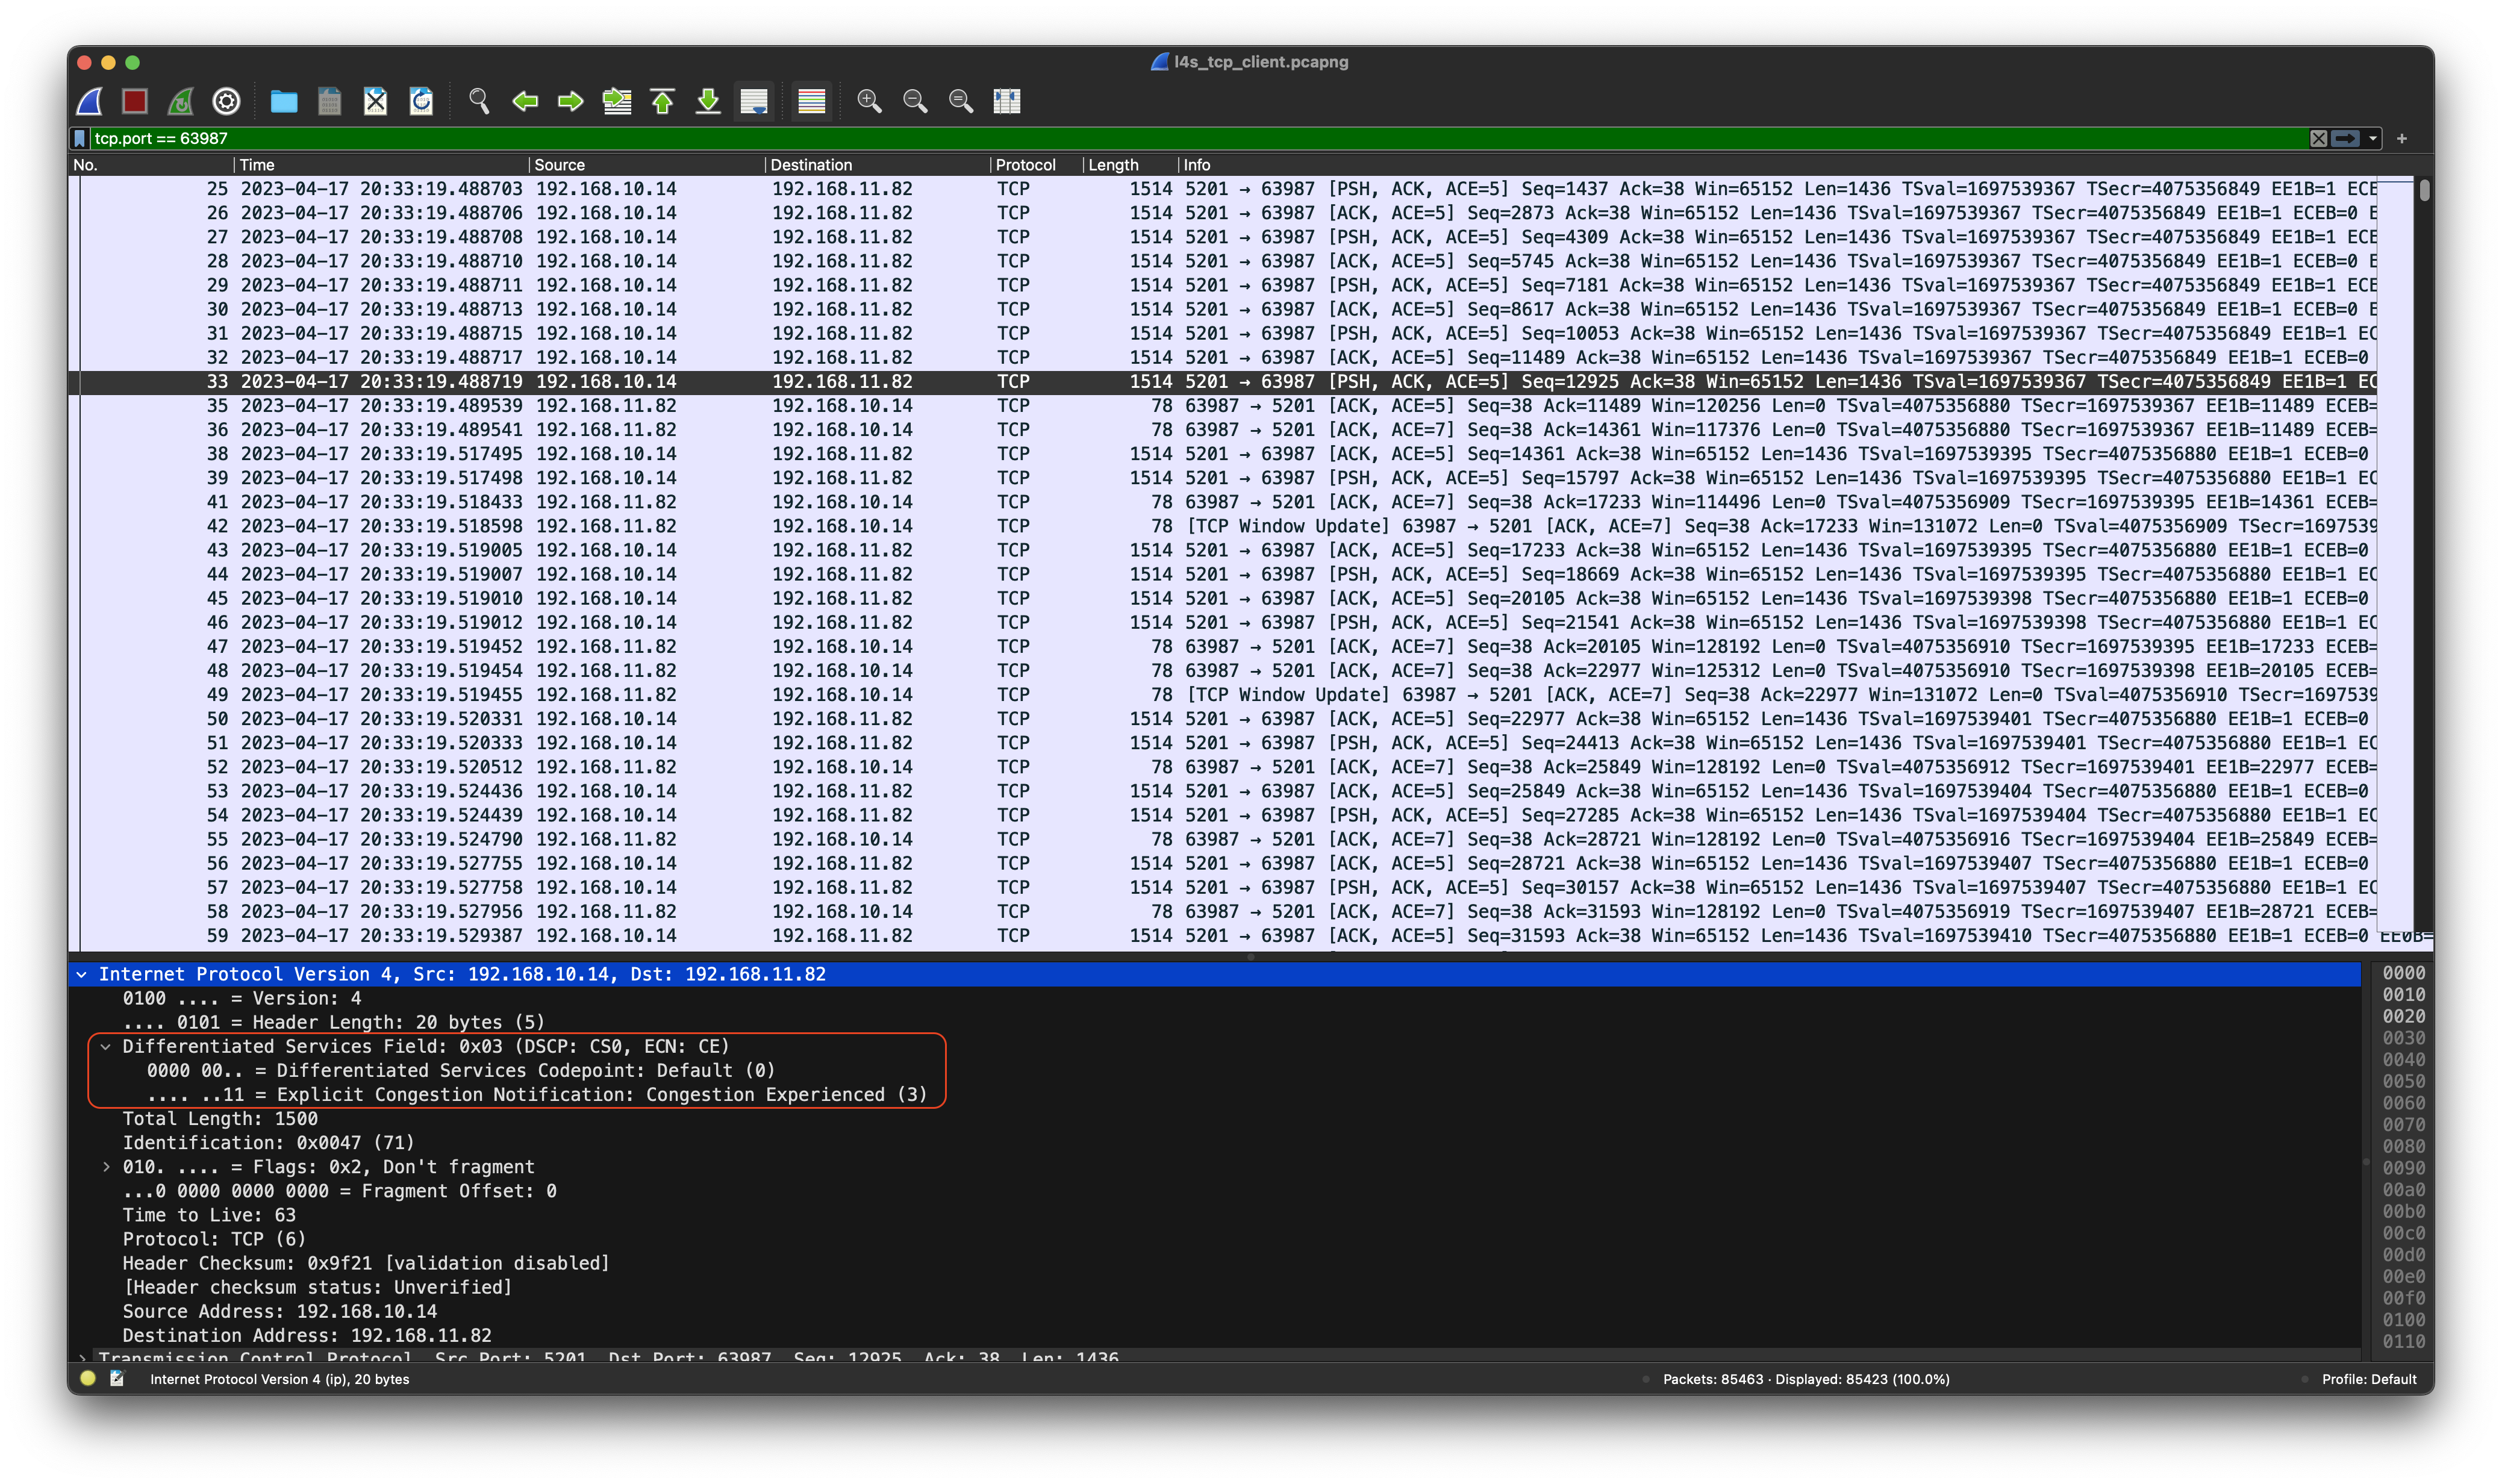Viewport: 2502px width, 1484px height.
Task: Open the display filter bookmarks
Action: tap(80, 139)
